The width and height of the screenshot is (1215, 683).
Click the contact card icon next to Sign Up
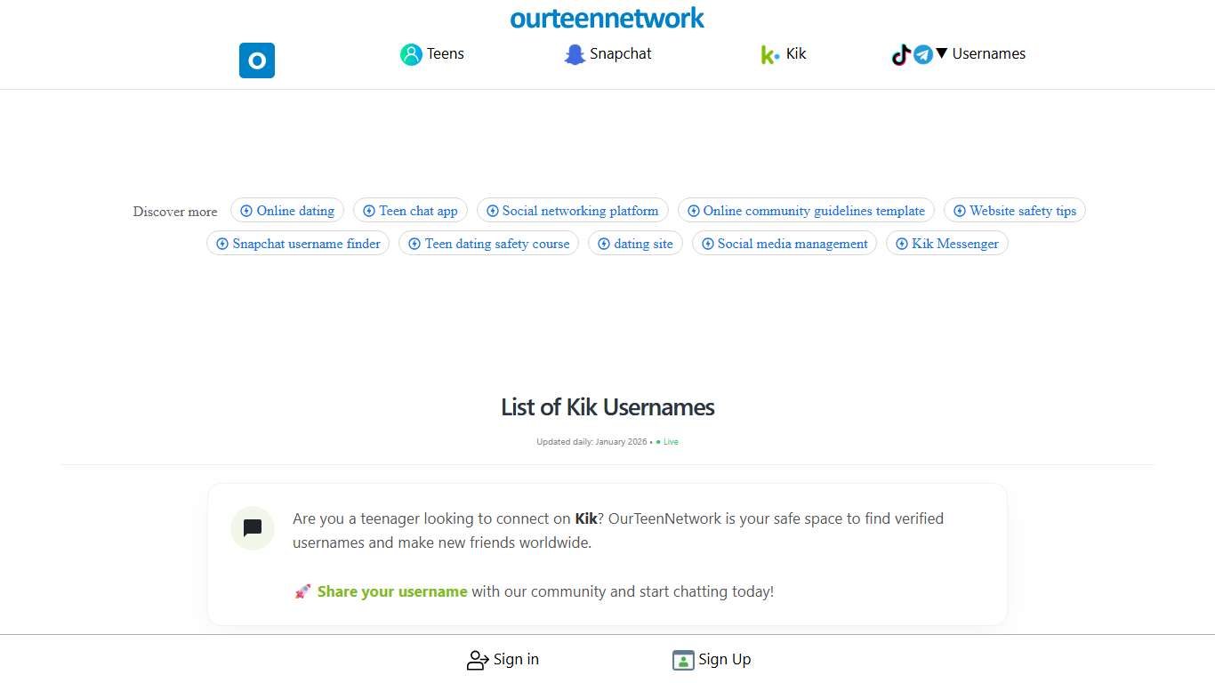[x=682, y=660]
